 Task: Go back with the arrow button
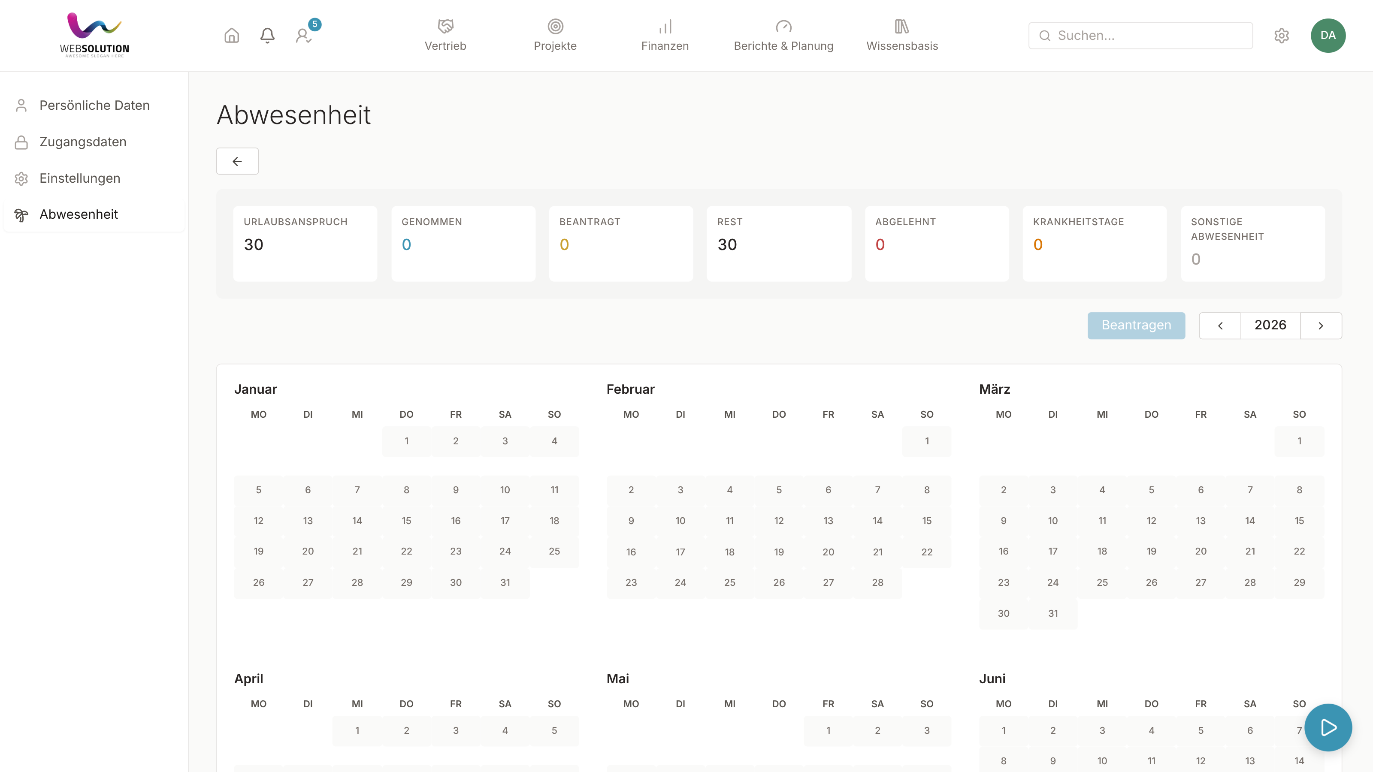tap(237, 161)
